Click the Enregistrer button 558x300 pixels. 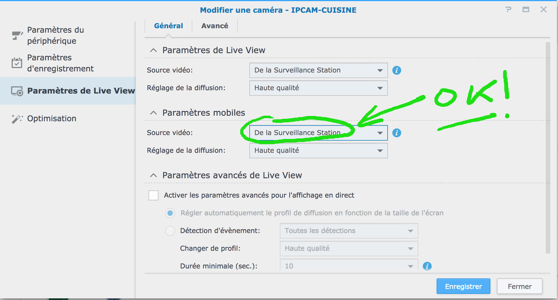click(x=463, y=286)
